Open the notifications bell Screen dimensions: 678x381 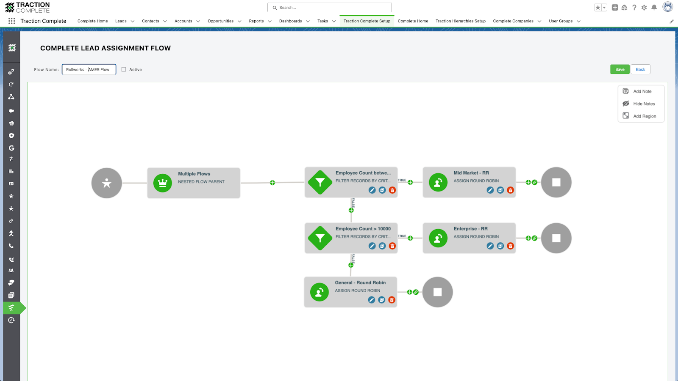pyautogui.click(x=654, y=8)
